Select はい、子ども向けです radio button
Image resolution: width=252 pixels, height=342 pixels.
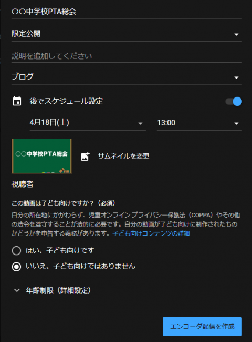point(16,251)
